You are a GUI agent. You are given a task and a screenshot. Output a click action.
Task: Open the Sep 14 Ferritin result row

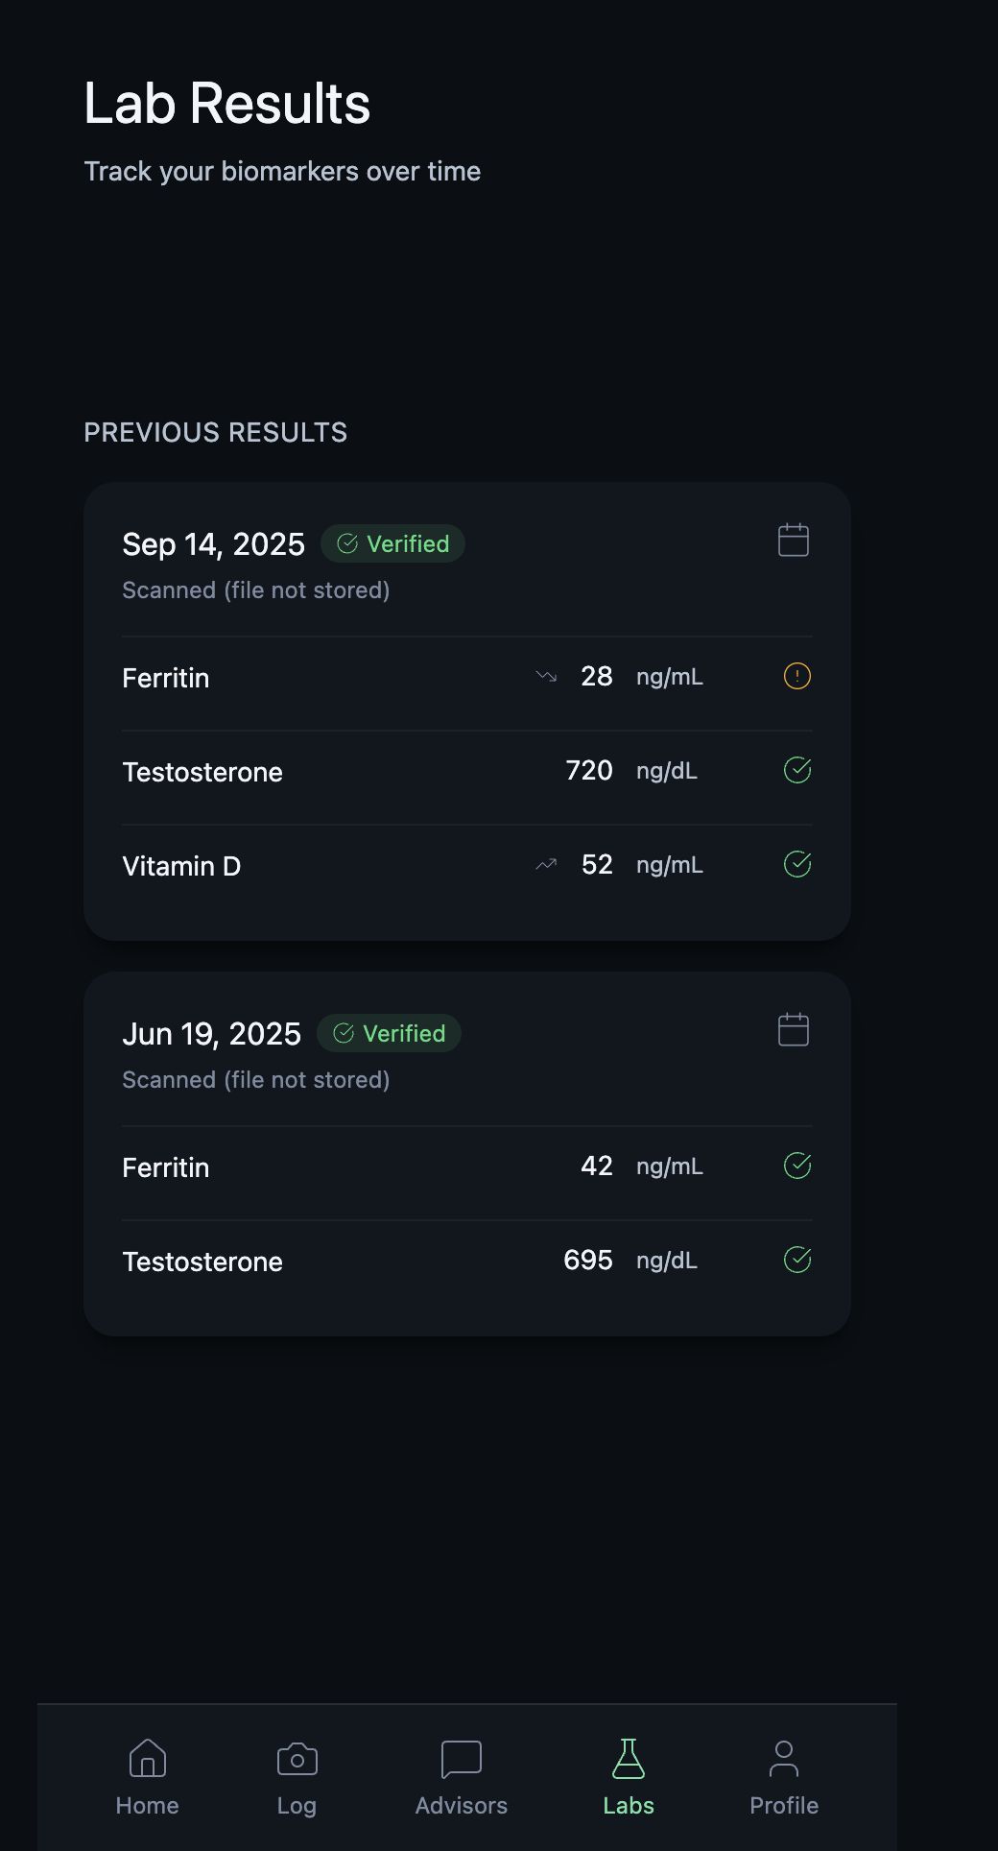pyautogui.click(x=384, y=678)
